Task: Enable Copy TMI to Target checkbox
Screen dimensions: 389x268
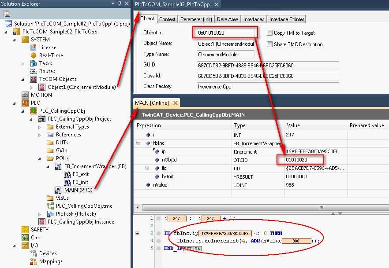Action: click(x=269, y=33)
